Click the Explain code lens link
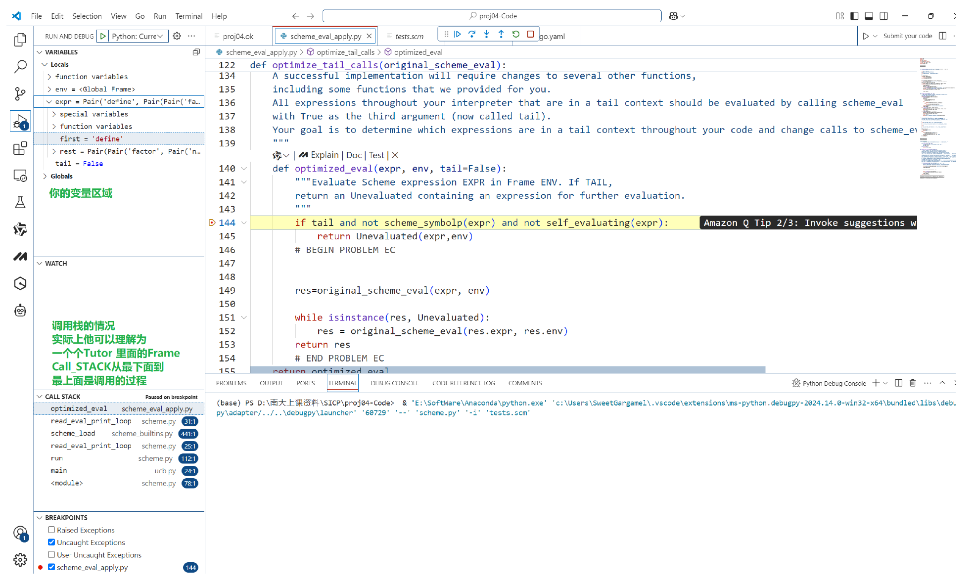The width and height of the screenshot is (975, 585). 325,155
